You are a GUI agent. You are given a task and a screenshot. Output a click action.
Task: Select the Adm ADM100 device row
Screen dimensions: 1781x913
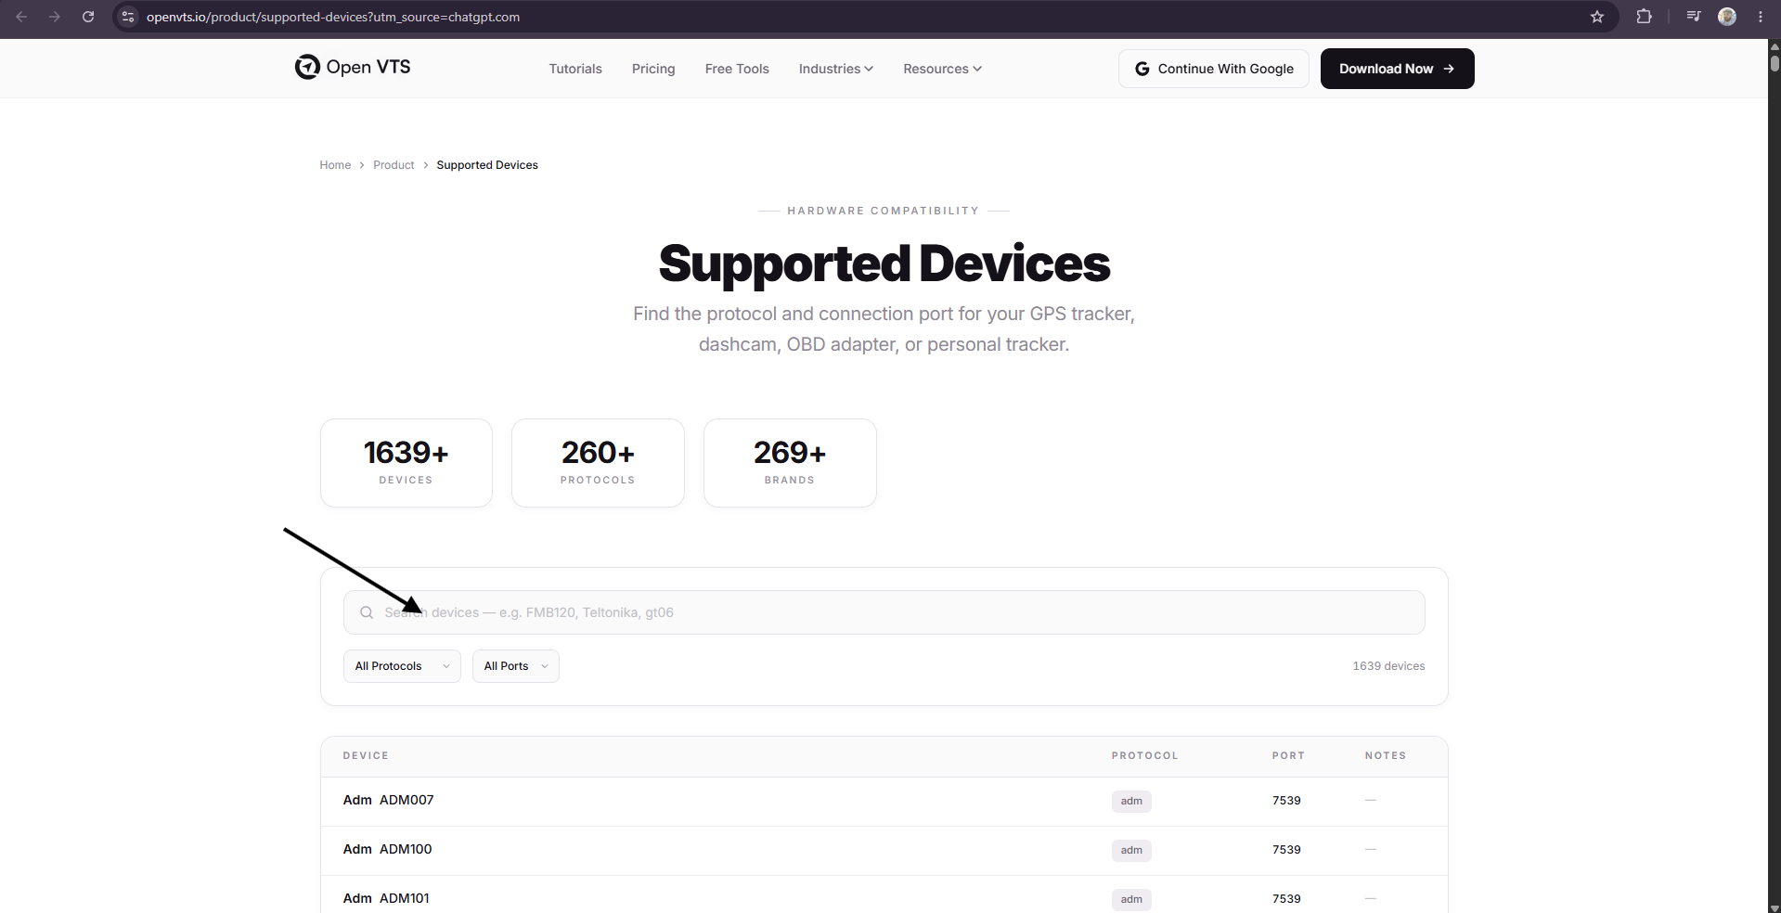click(884, 850)
